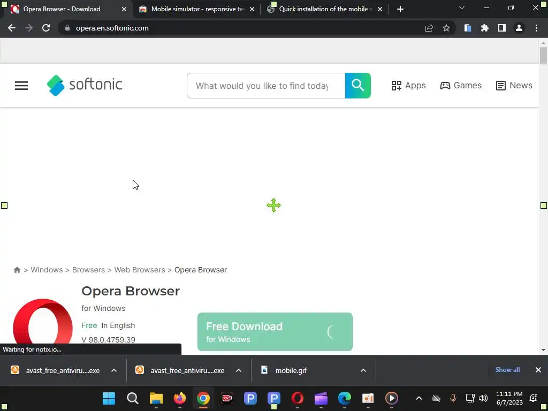Open the mobile.gif downloaded file
548x411 pixels.
pyautogui.click(x=291, y=370)
